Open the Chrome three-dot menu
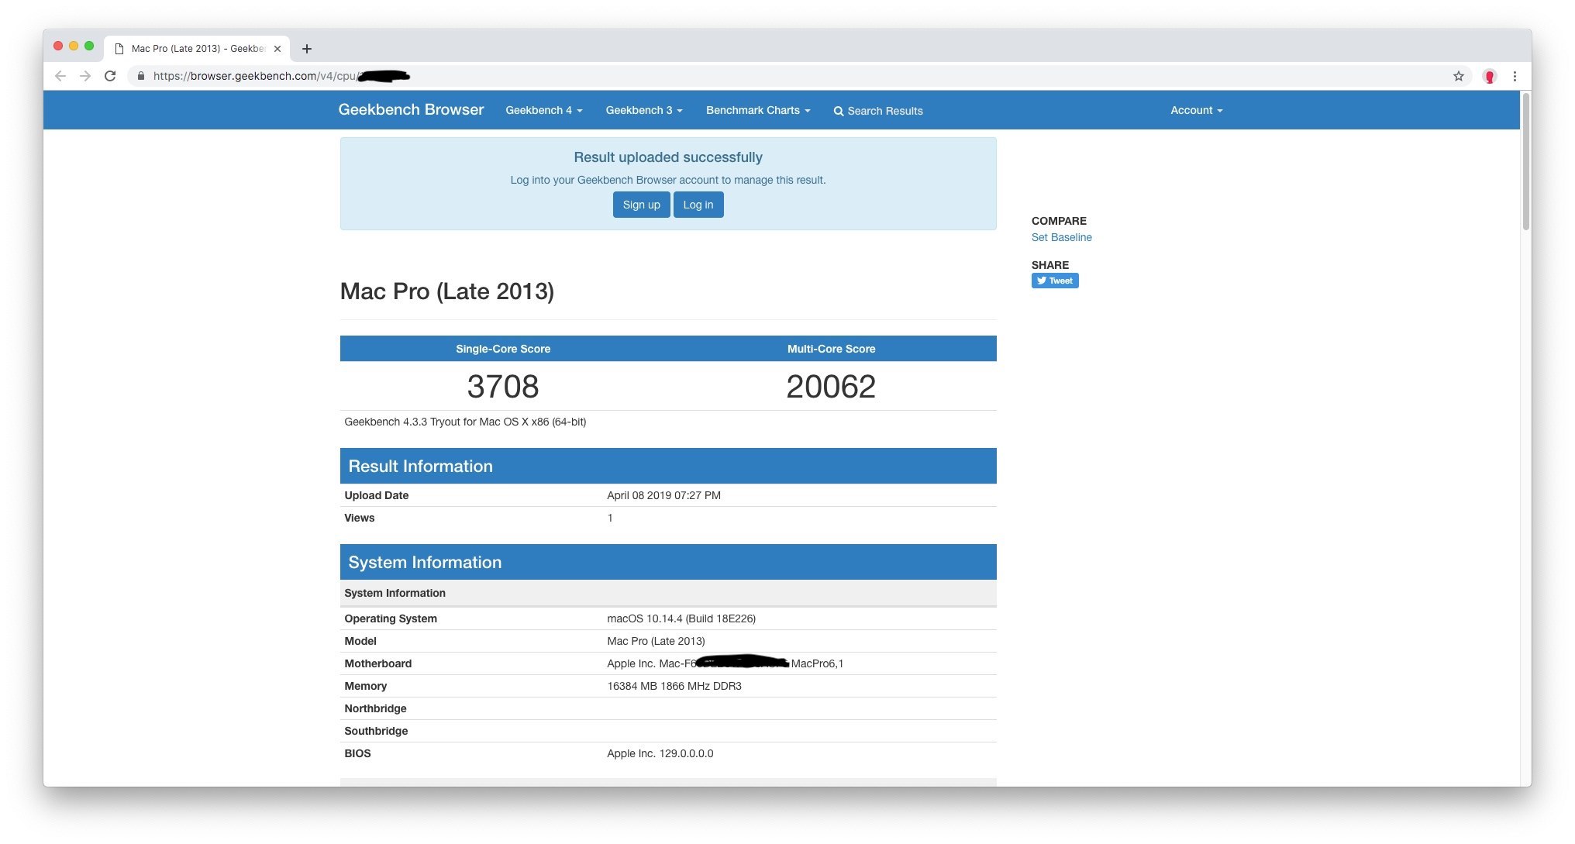1575x844 pixels. pos(1515,76)
